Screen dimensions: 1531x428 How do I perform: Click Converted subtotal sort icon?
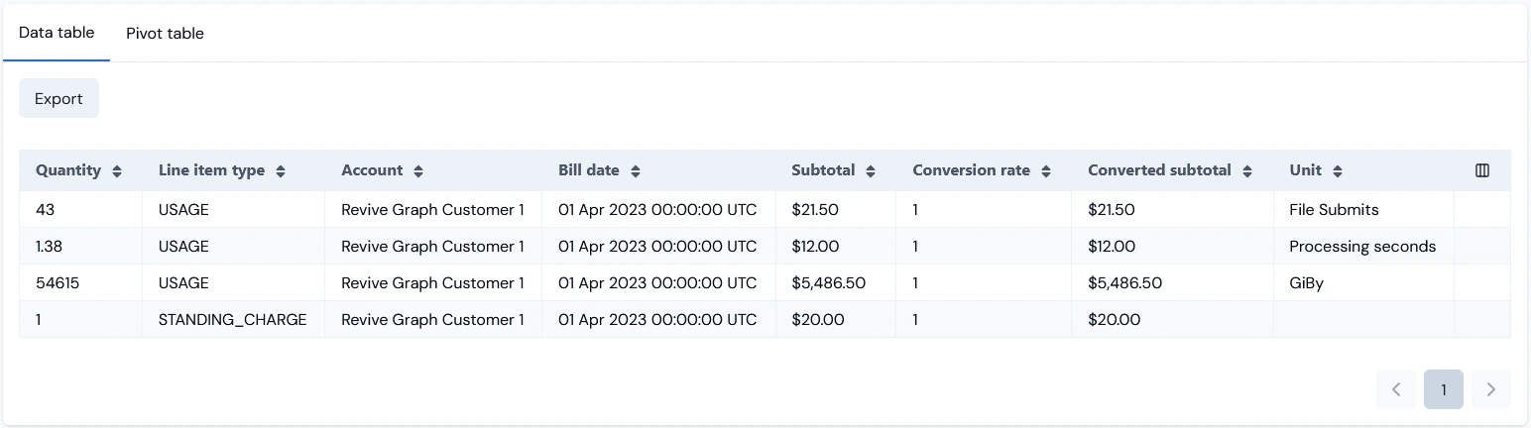[1247, 171]
